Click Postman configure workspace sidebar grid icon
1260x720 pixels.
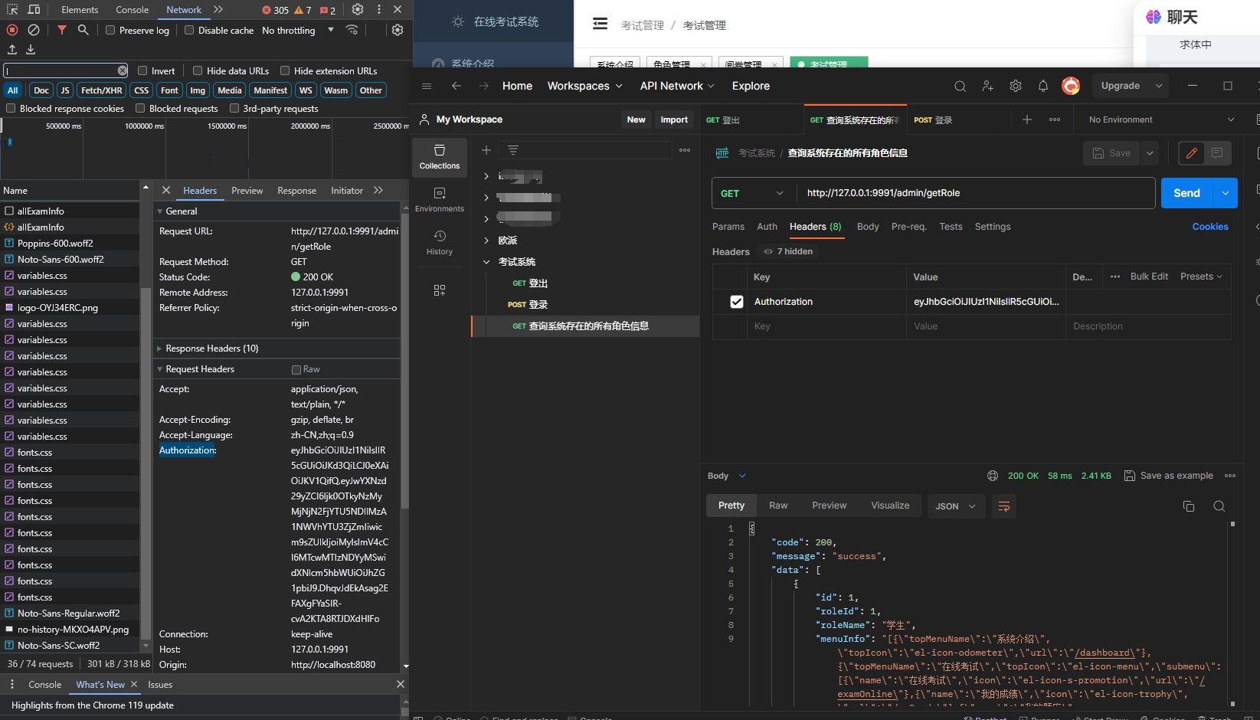(x=440, y=290)
